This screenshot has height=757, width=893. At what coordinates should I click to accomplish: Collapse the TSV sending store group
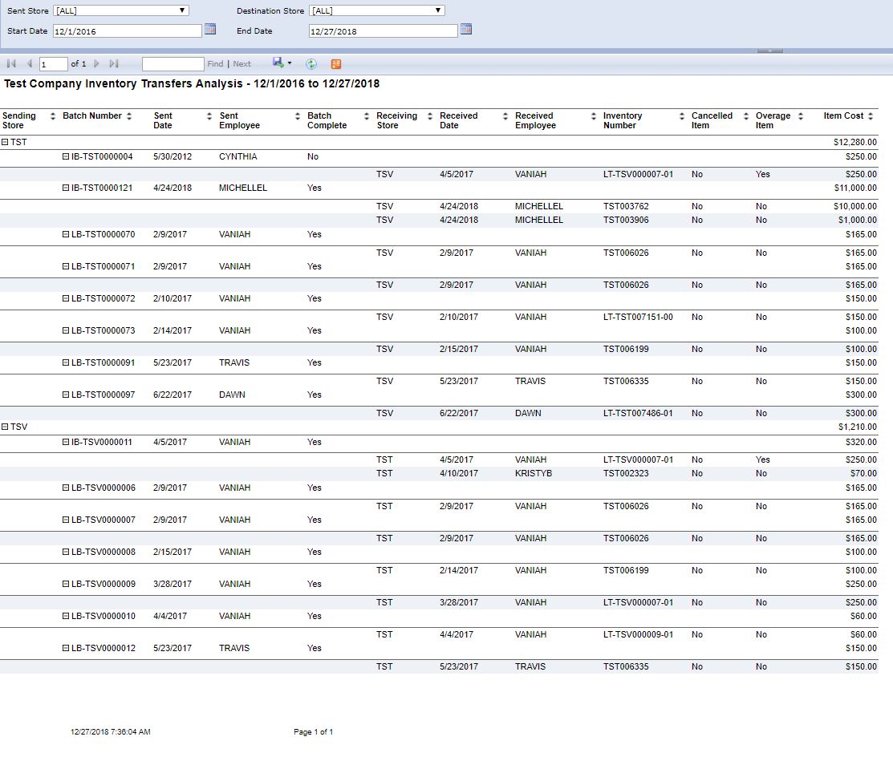click(5, 427)
